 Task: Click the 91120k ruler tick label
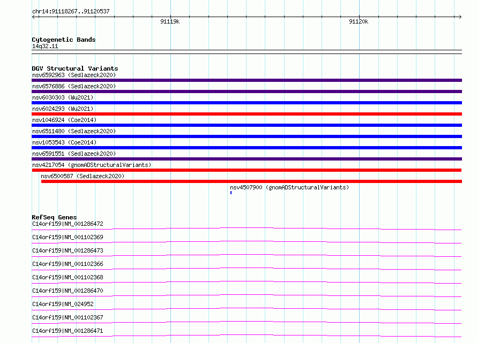pyautogui.click(x=359, y=21)
